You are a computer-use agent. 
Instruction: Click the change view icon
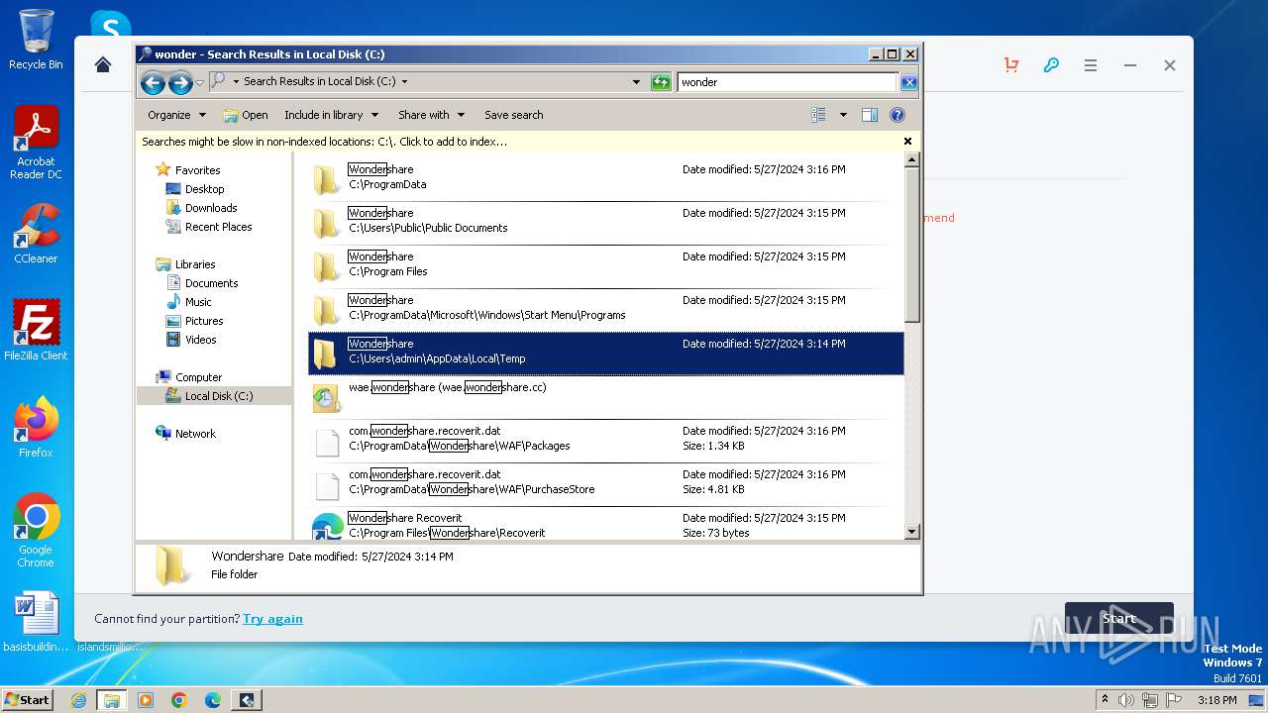click(819, 115)
